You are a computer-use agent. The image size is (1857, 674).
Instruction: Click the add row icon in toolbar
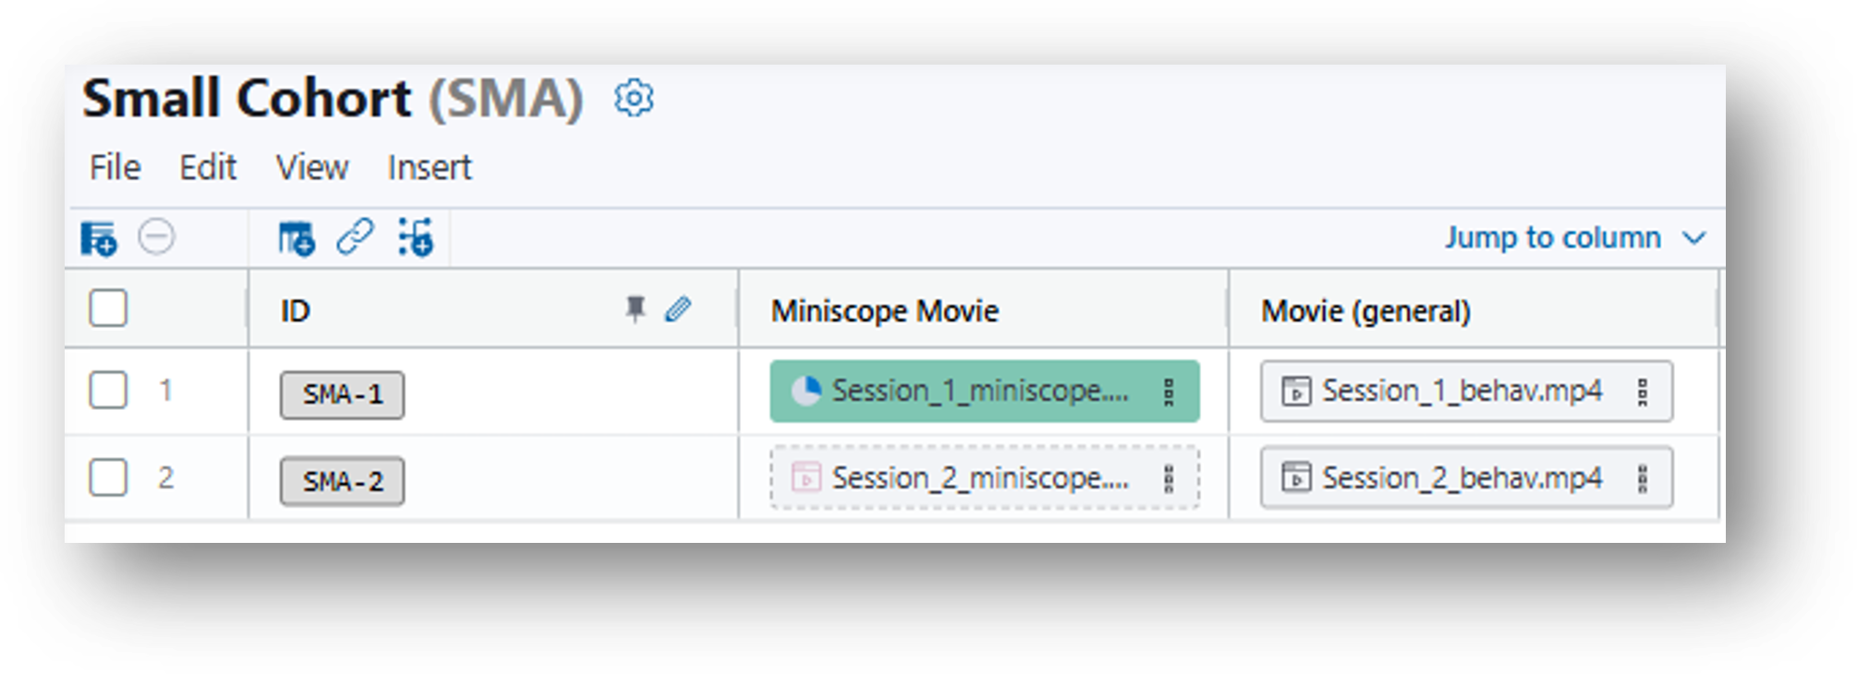tap(99, 238)
